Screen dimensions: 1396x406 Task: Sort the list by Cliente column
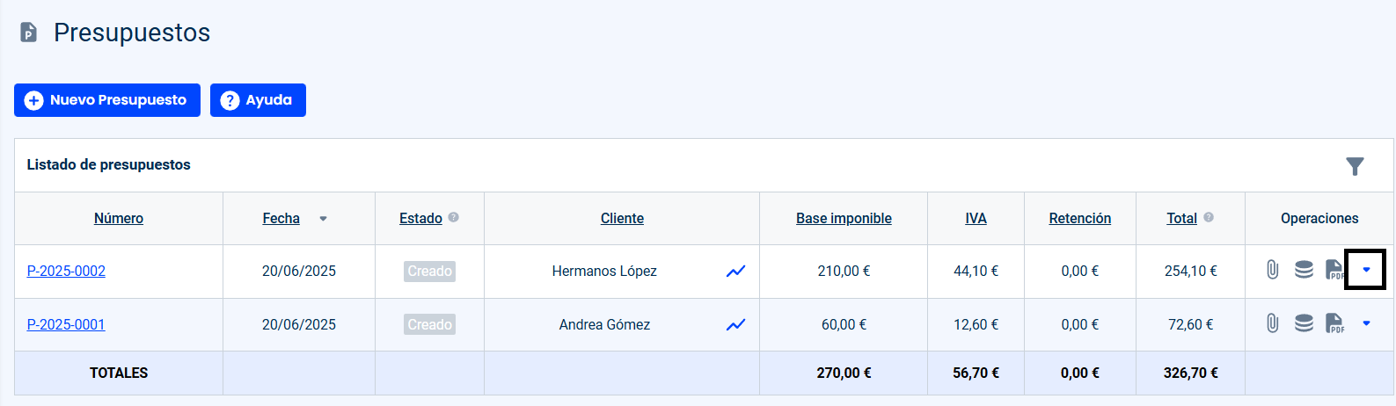tap(622, 218)
